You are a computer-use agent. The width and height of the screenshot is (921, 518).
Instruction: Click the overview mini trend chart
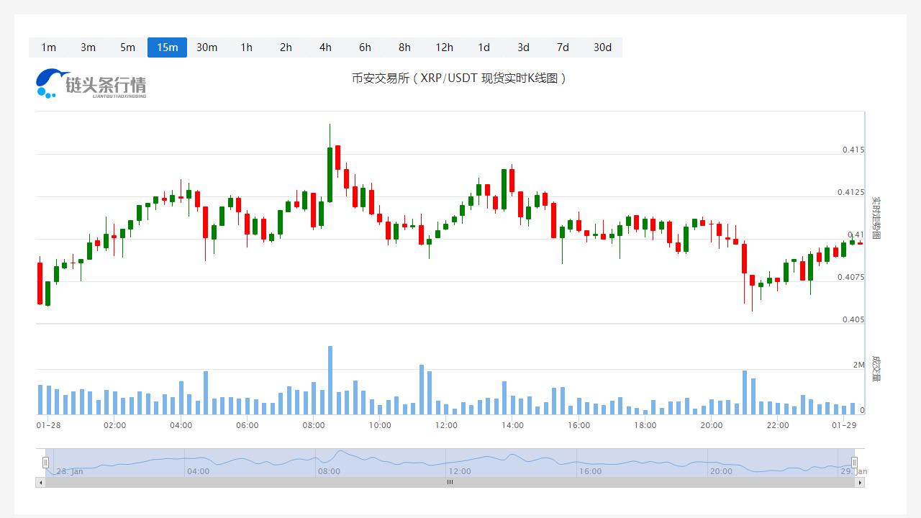click(x=450, y=463)
